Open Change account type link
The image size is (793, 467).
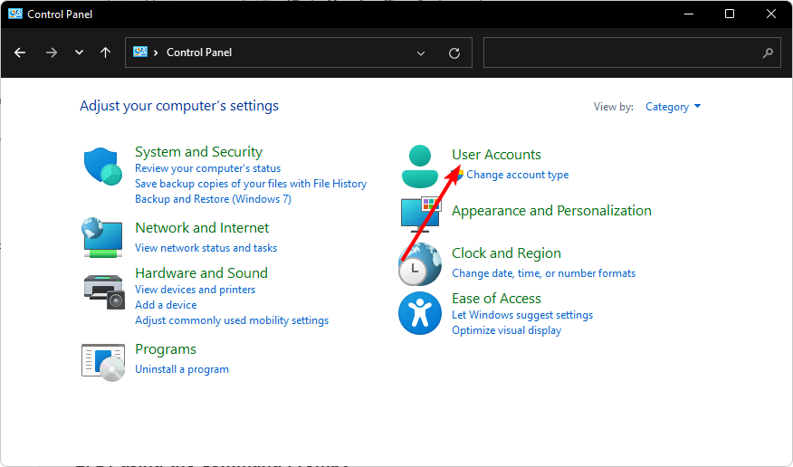click(517, 175)
